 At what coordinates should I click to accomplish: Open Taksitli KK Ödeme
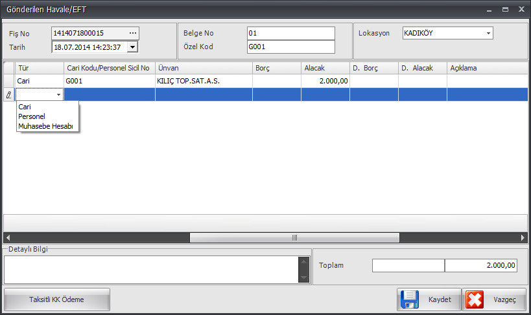[x=56, y=299]
